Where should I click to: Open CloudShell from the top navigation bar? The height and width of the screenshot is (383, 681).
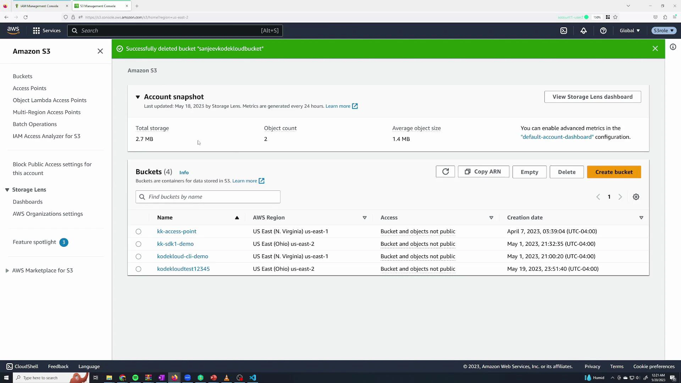pyautogui.click(x=564, y=30)
